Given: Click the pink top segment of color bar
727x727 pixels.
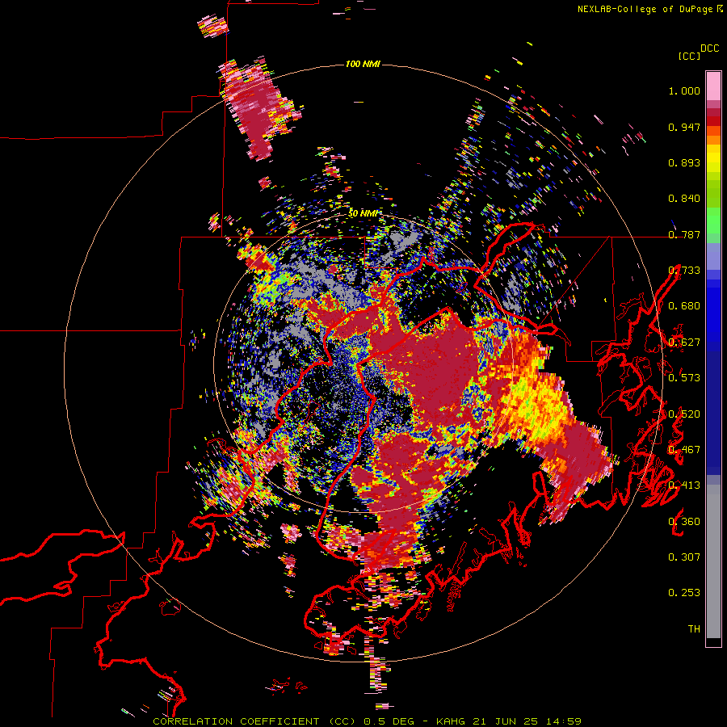Looking at the screenshot, I should [713, 86].
